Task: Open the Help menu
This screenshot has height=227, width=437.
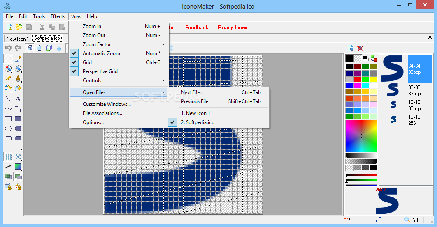Action: pos(92,16)
